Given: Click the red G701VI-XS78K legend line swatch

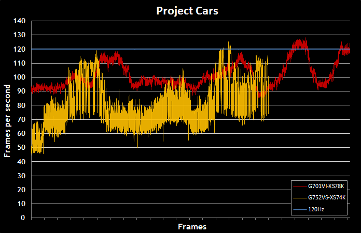Looking at the screenshot, I should (300, 186).
